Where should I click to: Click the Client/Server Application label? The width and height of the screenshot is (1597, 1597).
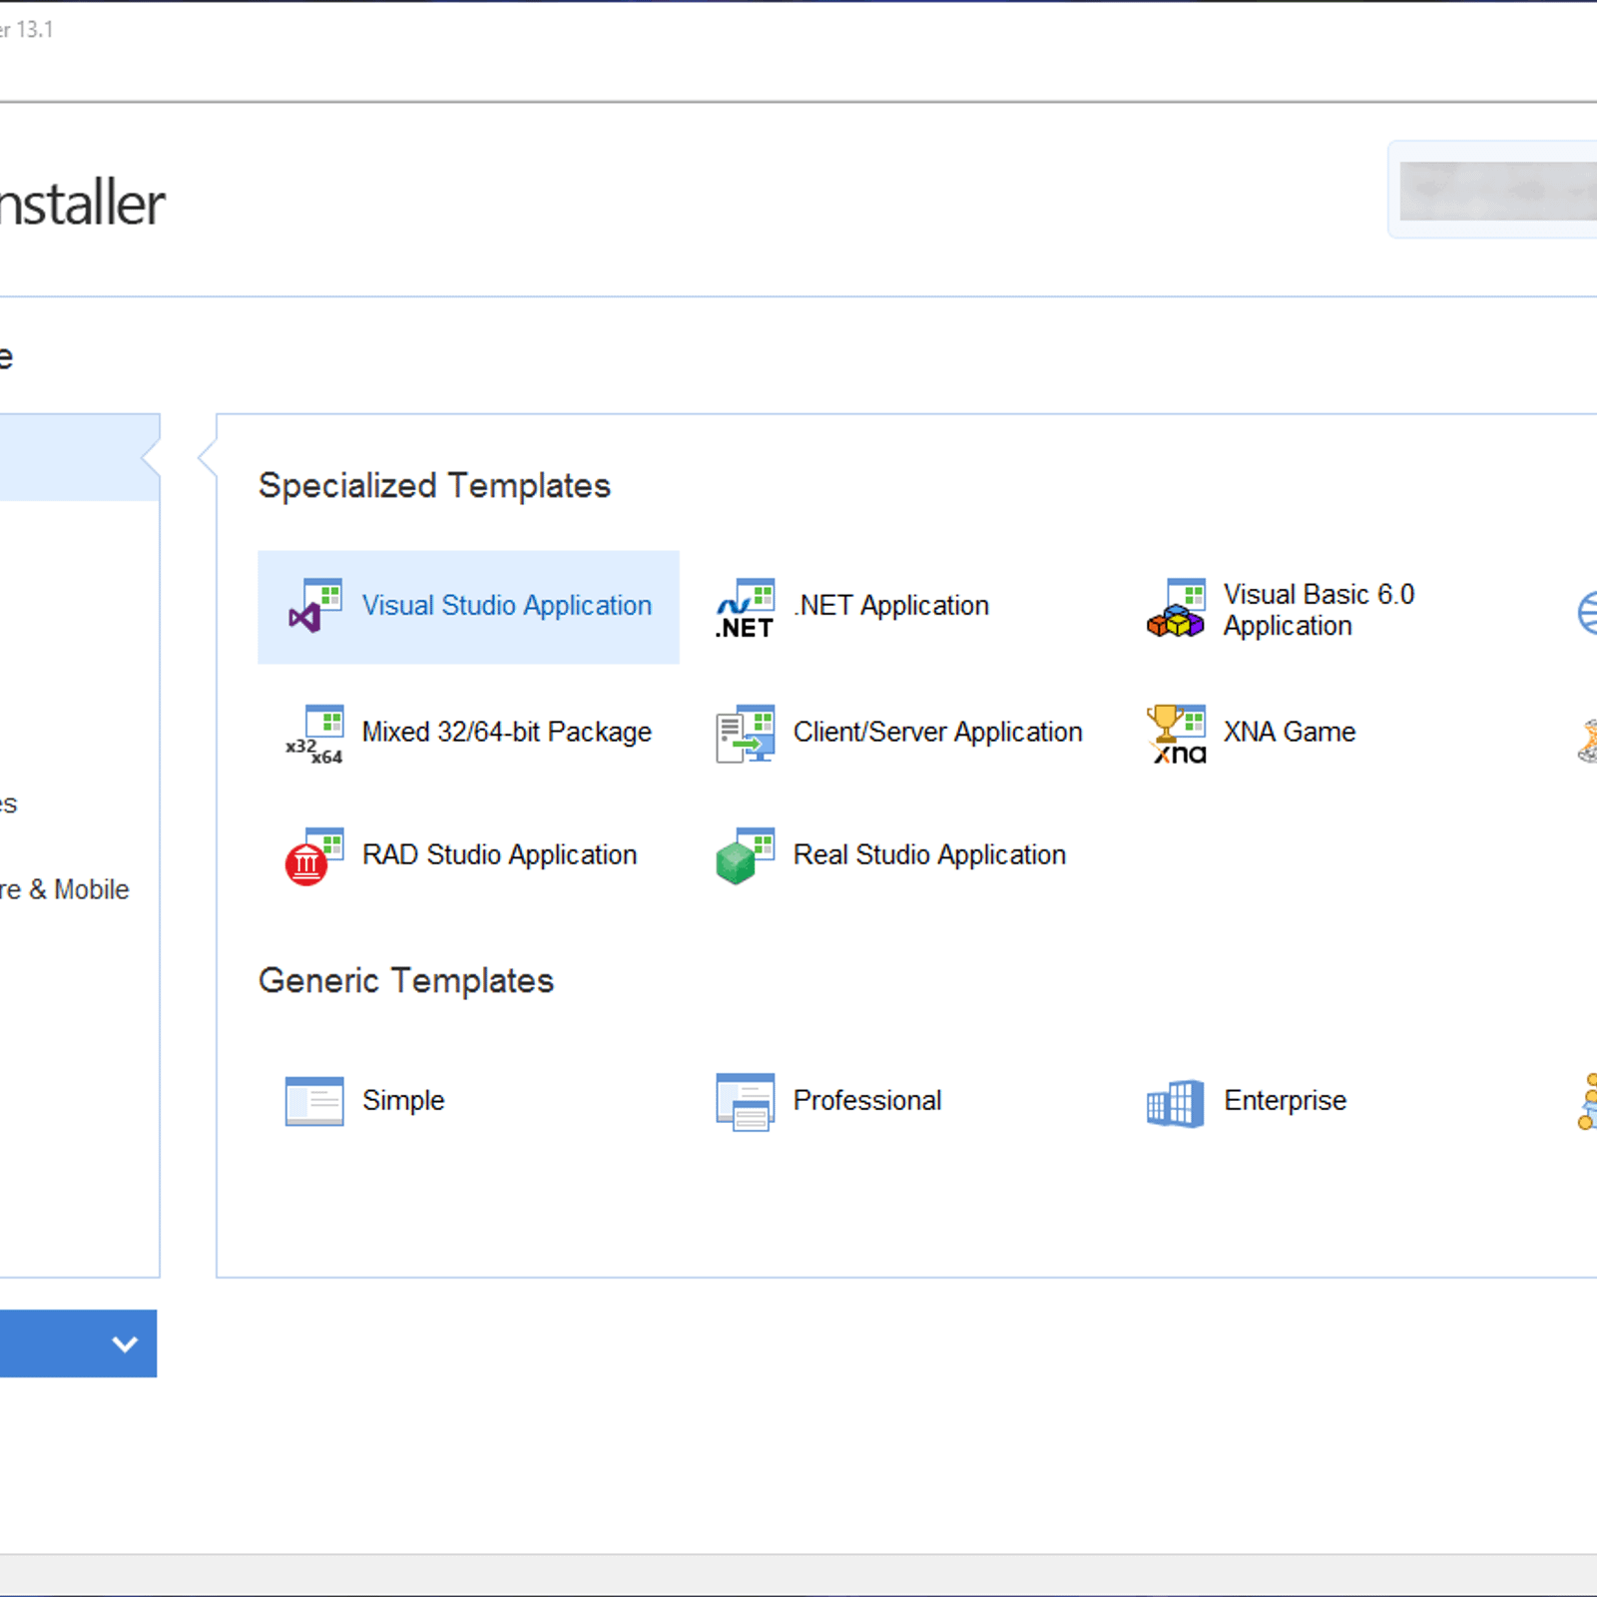(937, 733)
